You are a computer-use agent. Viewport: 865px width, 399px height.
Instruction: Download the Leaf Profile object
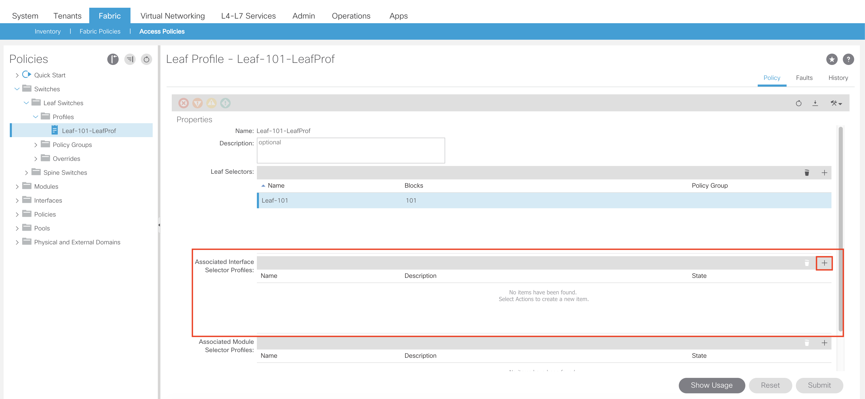(x=815, y=103)
